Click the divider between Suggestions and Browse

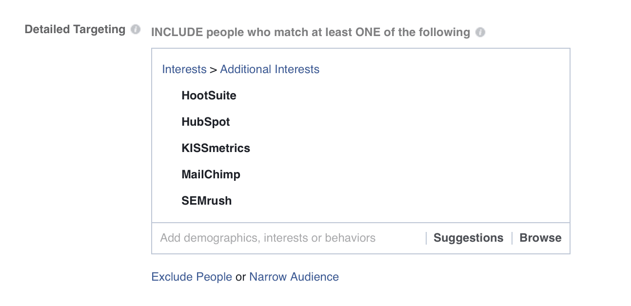click(512, 238)
